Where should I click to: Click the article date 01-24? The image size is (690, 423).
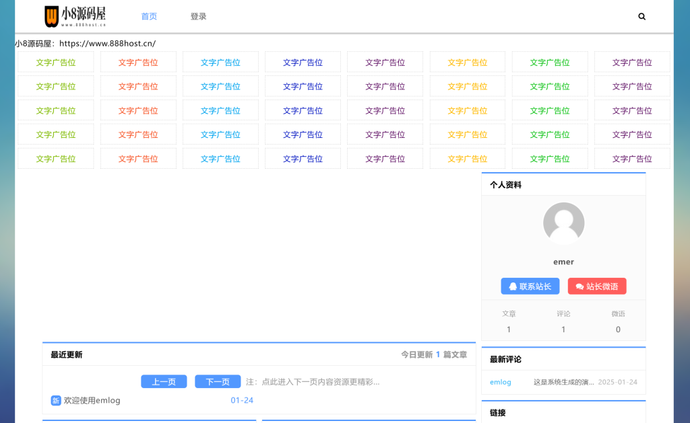[242, 401]
